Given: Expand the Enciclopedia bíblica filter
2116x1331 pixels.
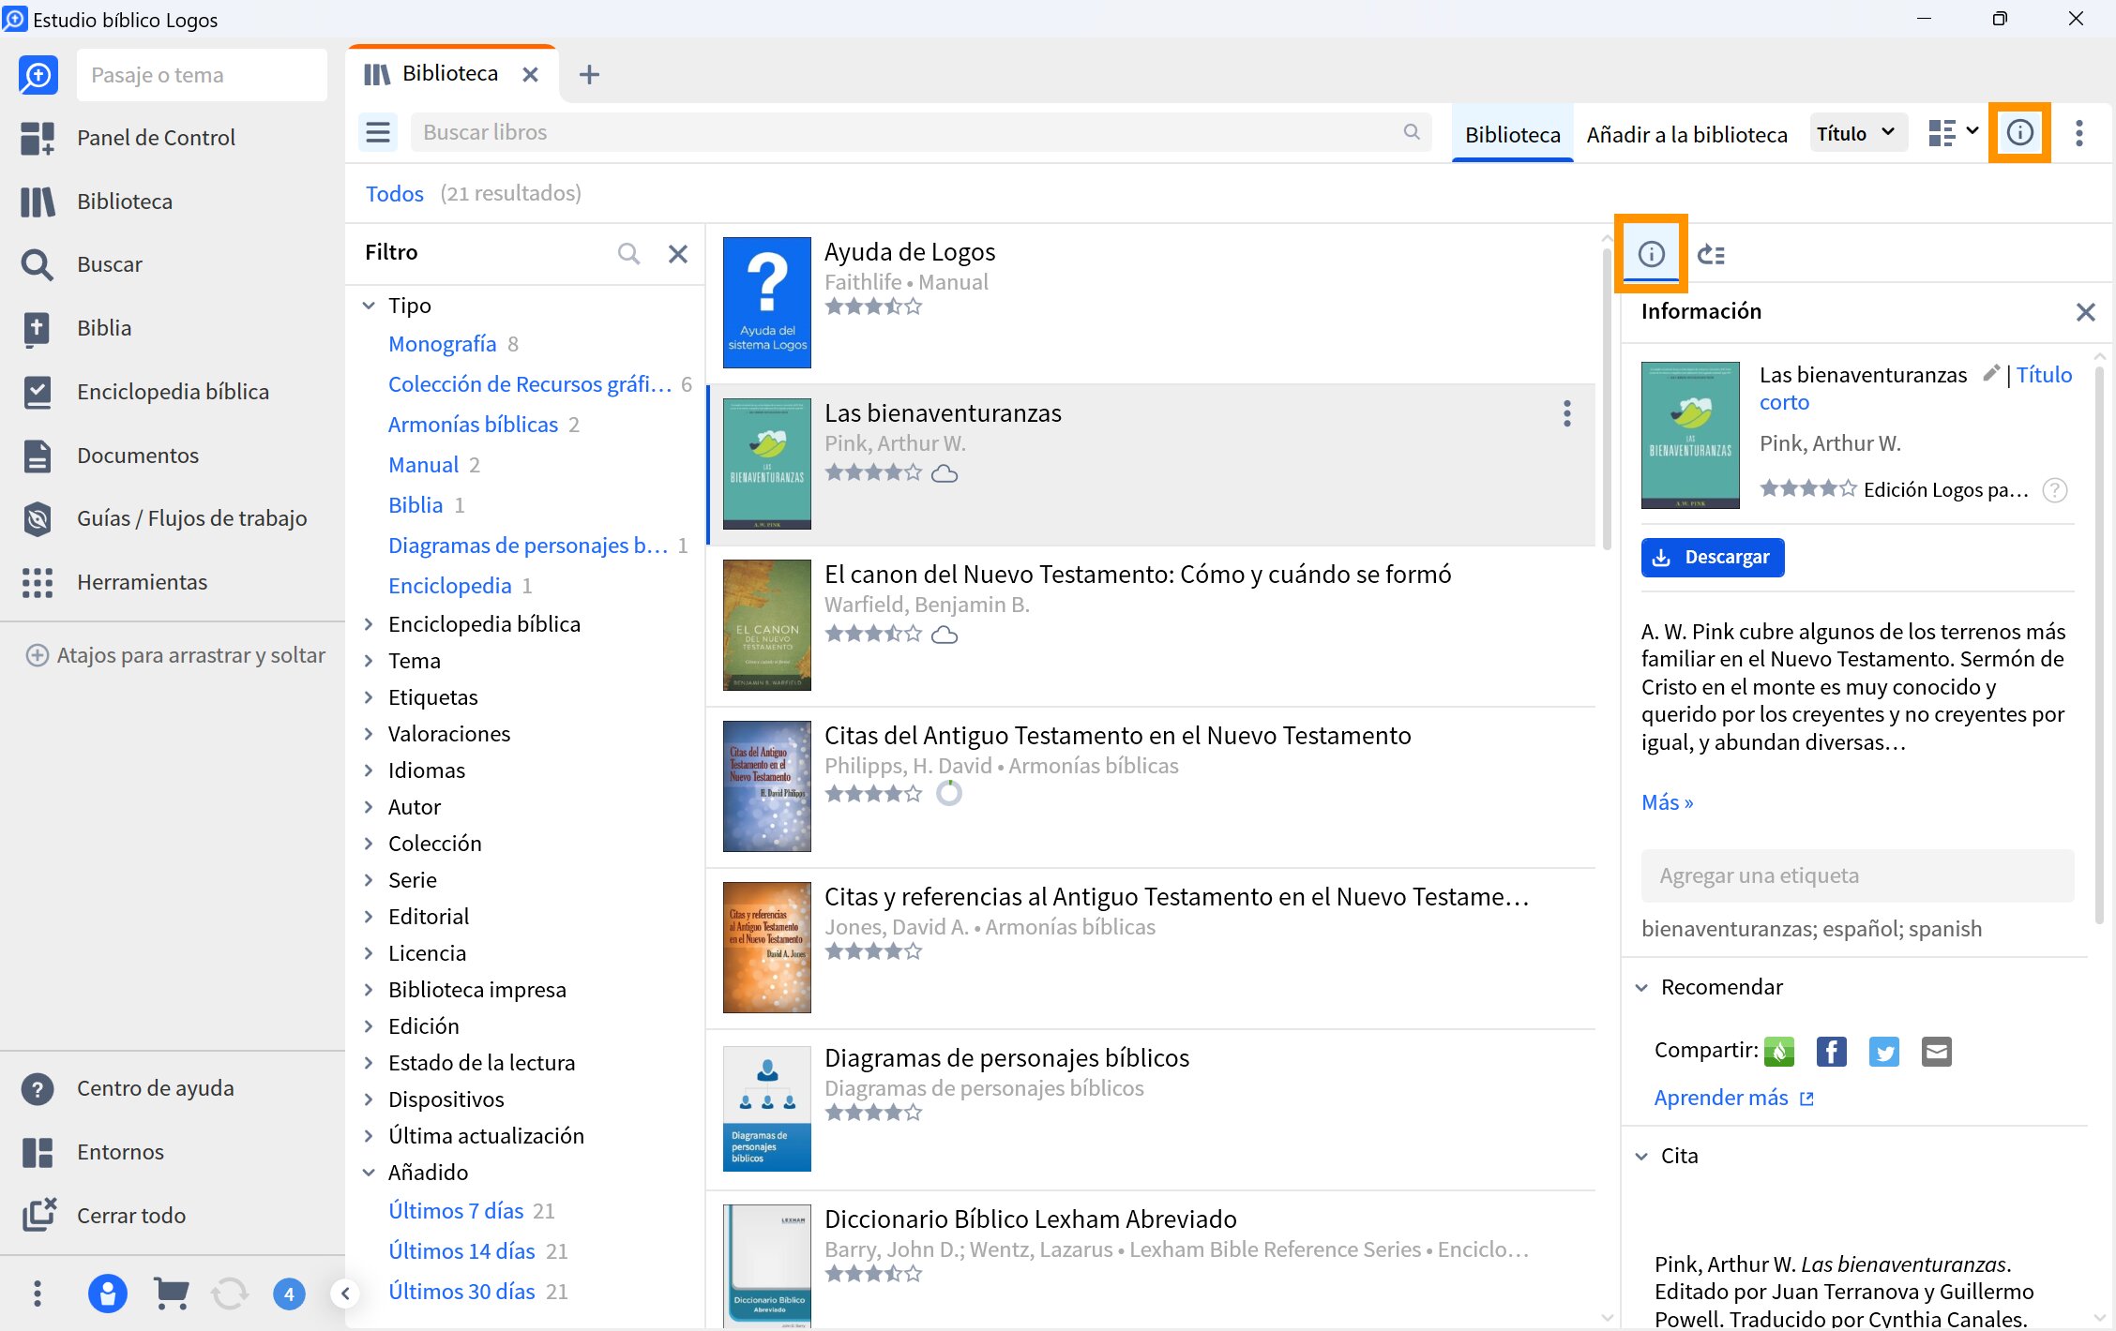Looking at the screenshot, I should coord(369,624).
